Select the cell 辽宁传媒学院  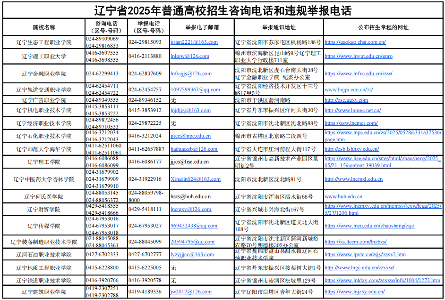click(x=44, y=226)
